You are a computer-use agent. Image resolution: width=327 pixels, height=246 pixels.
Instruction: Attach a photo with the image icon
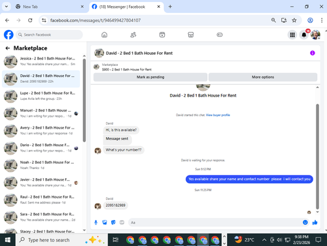point(105,223)
